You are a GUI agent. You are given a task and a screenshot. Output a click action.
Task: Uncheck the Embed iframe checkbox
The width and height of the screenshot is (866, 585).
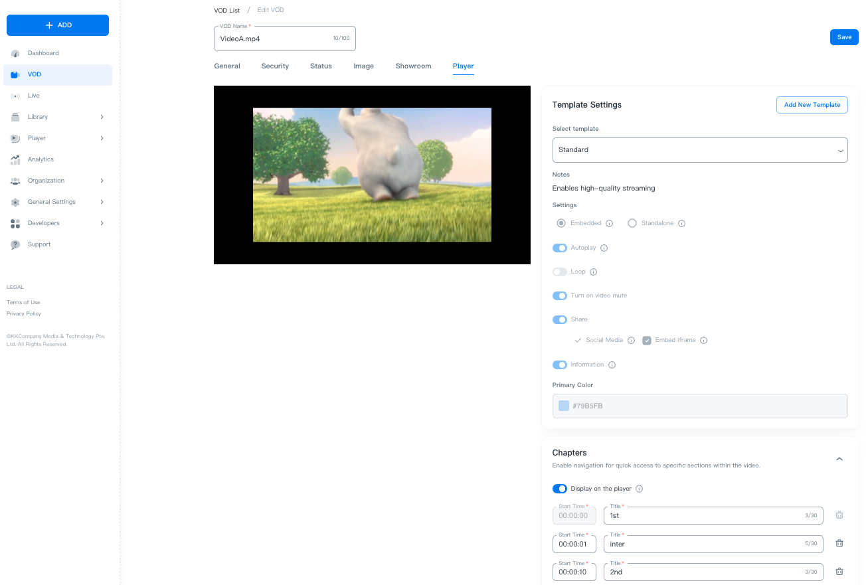[x=647, y=341]
